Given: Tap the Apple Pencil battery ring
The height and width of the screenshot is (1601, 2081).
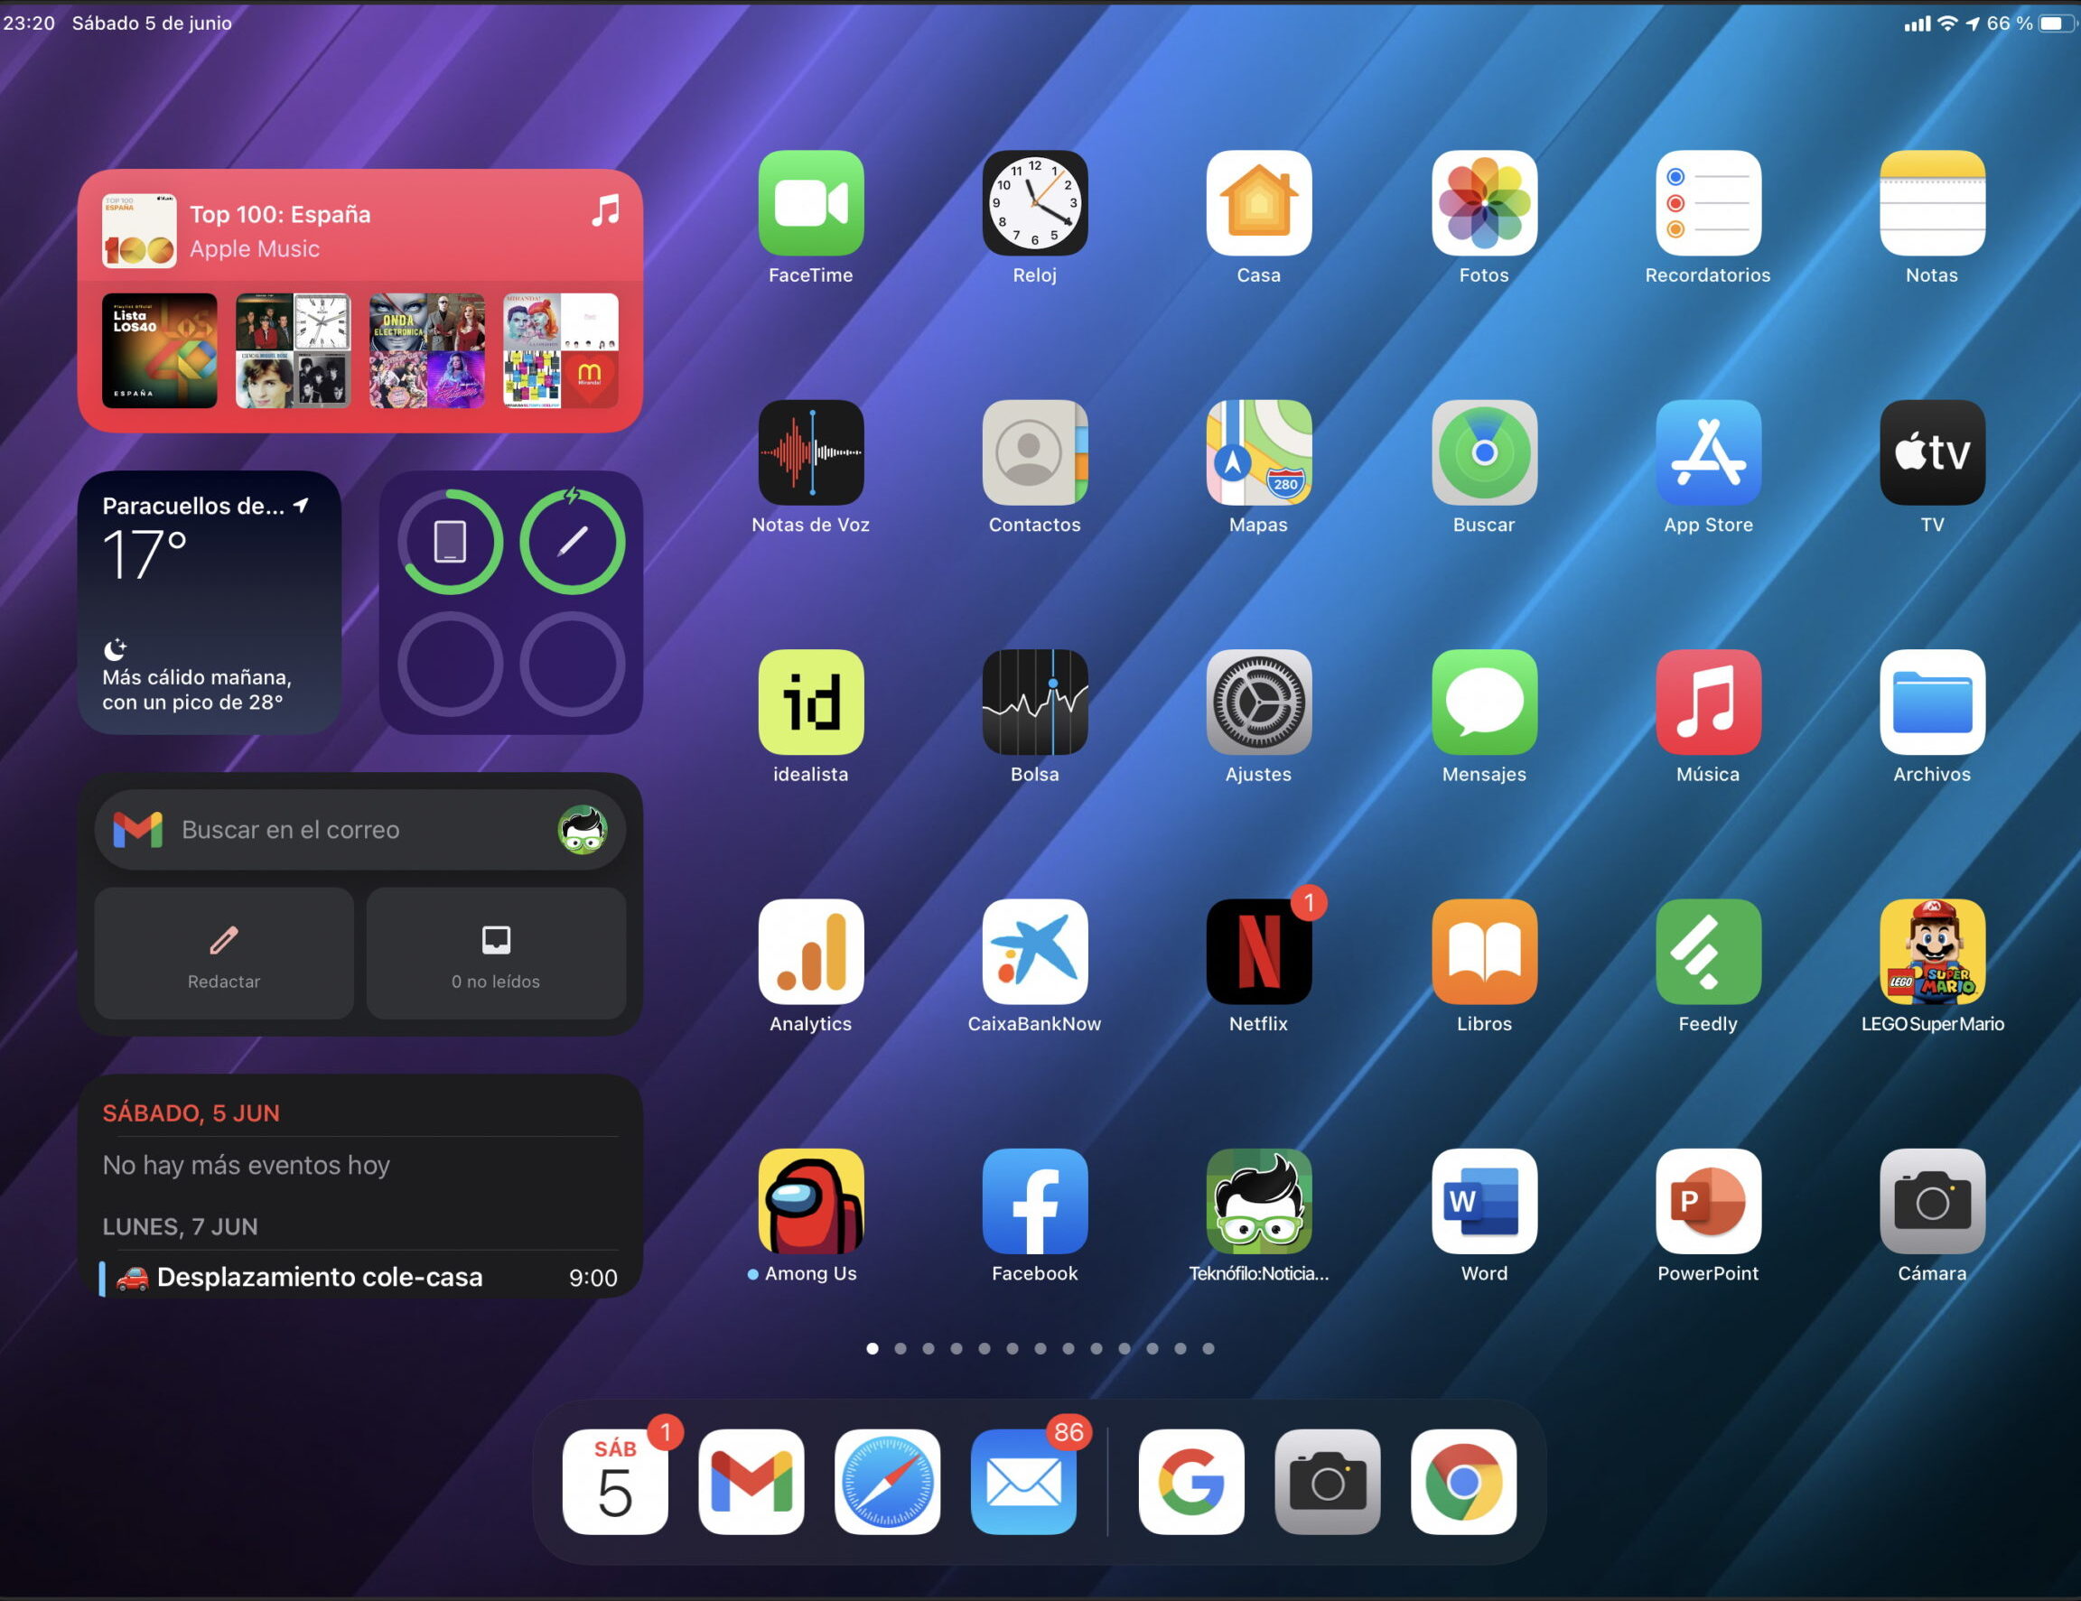Looking at the screenshot, I should [x=572, y=542].
